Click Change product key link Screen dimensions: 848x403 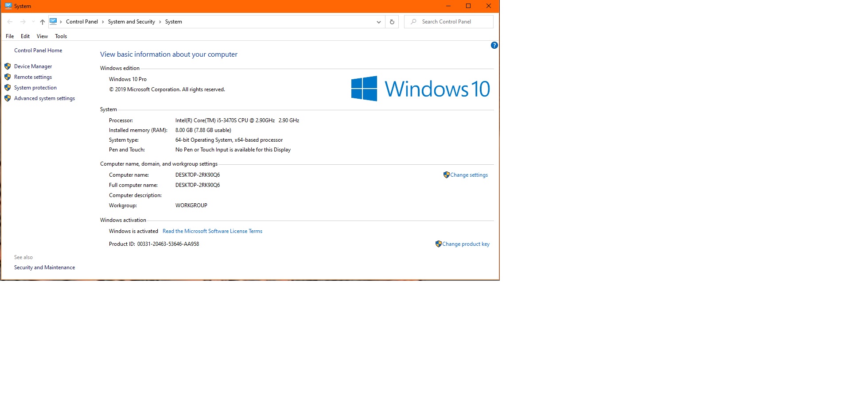pyautogui.click(x=466, y=244)
